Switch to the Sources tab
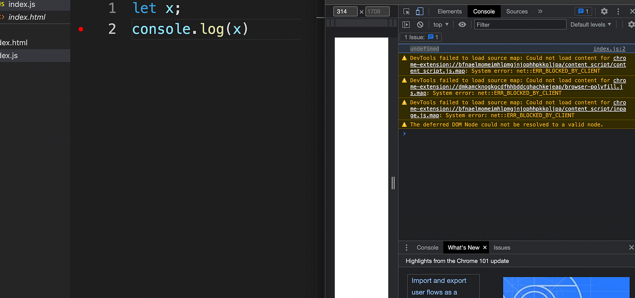Screen dimensions: 635x298 tap(517, 11)
